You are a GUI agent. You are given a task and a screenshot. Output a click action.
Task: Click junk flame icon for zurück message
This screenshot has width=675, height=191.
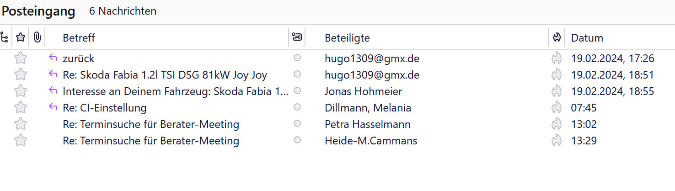556,58
